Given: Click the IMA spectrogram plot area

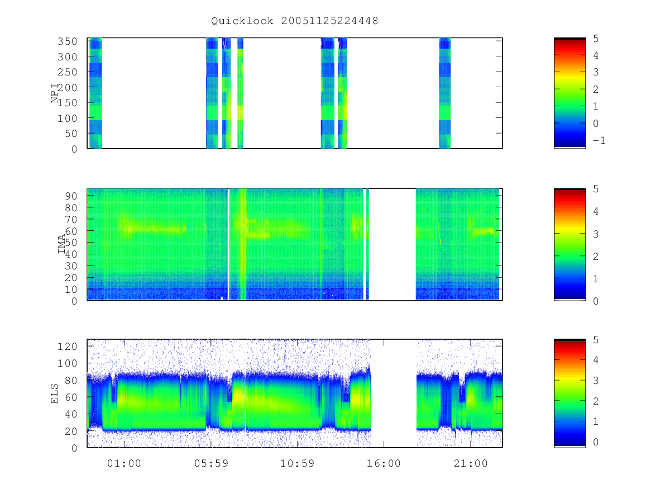Looking at the screenshot, I should (295, 244).
